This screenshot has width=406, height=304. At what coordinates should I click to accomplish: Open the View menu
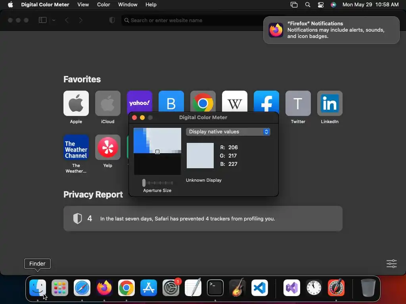point(83,5)
